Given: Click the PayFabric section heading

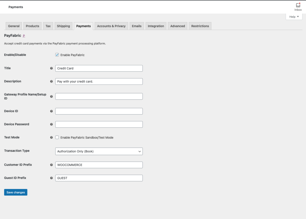Looking at the screenshot, I should point(13,36).
